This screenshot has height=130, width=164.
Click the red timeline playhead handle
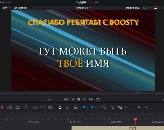click(x=135, y=119)
